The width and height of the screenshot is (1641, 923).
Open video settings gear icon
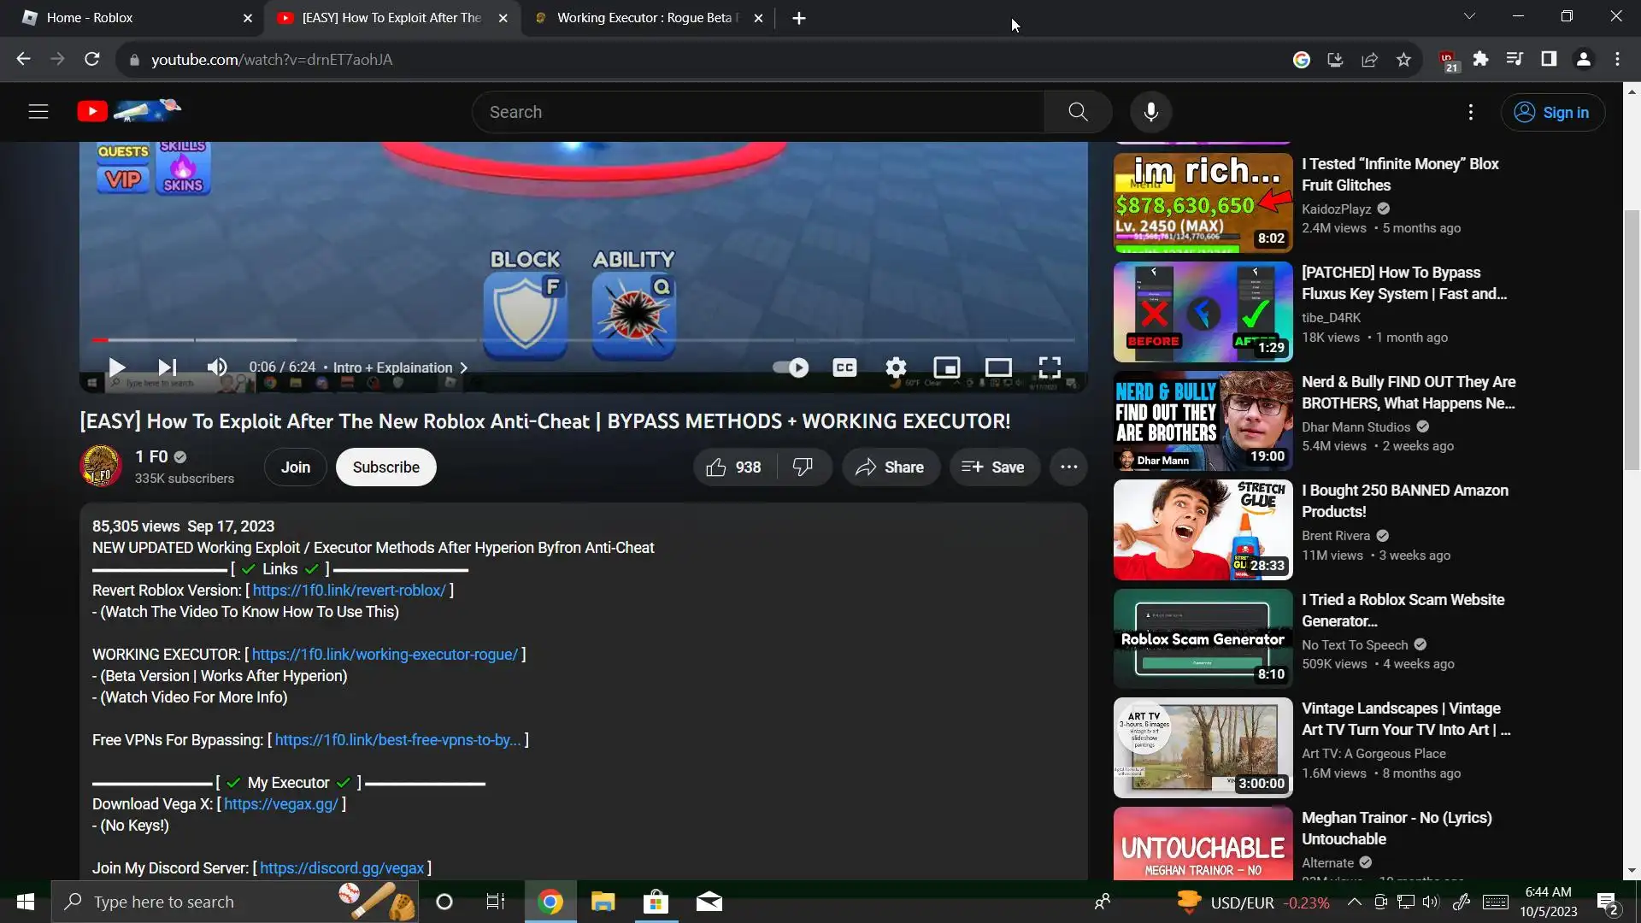pos(896,367)
